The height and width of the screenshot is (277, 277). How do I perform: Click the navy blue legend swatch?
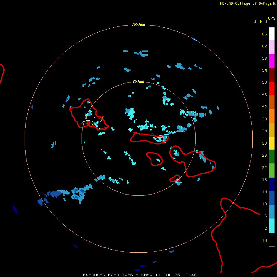point(272,184)
